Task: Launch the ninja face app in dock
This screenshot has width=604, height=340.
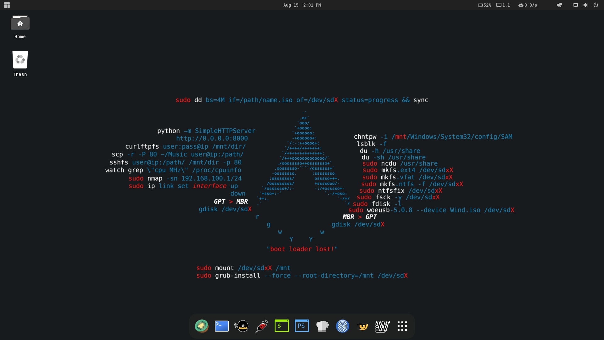Action: click(242, 326)
